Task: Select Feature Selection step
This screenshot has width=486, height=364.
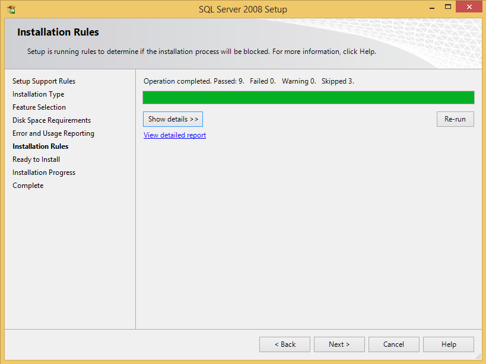Action: [x=39, y=107]
